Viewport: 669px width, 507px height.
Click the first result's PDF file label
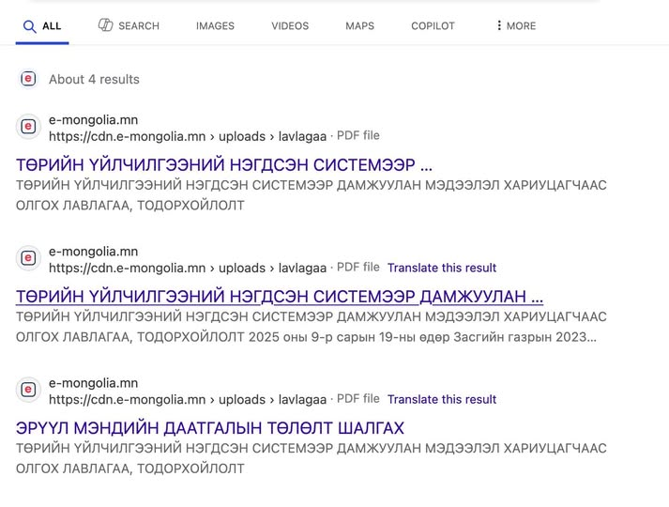pos(358,136)
